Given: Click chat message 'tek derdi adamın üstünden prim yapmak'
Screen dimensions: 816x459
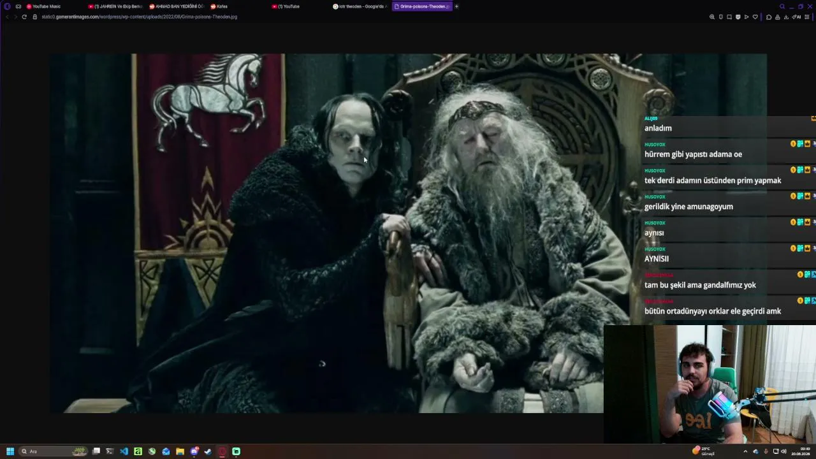Looking at the screenshot, I should click(x=713, y=180).
